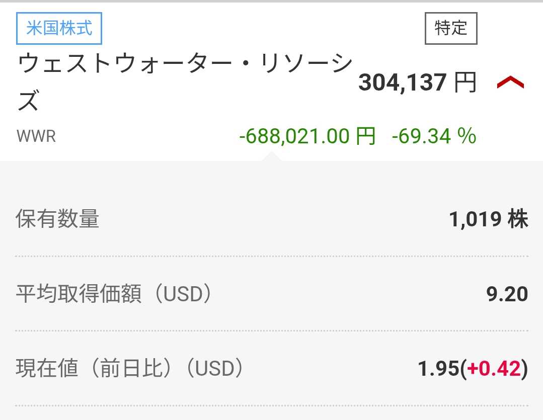This screenshot has width=543, height=420.
Task: Tap the 米国株式 category tag
Action: tap(59, 28)
